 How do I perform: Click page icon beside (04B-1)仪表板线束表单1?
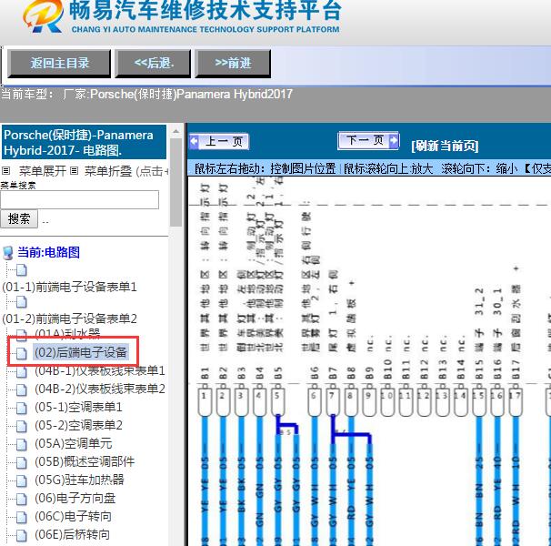pos(22,371)
